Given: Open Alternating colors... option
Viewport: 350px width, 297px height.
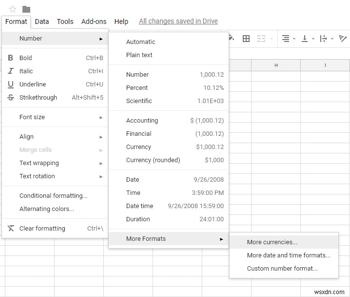Looking at the screenshot, I should 47,209.
